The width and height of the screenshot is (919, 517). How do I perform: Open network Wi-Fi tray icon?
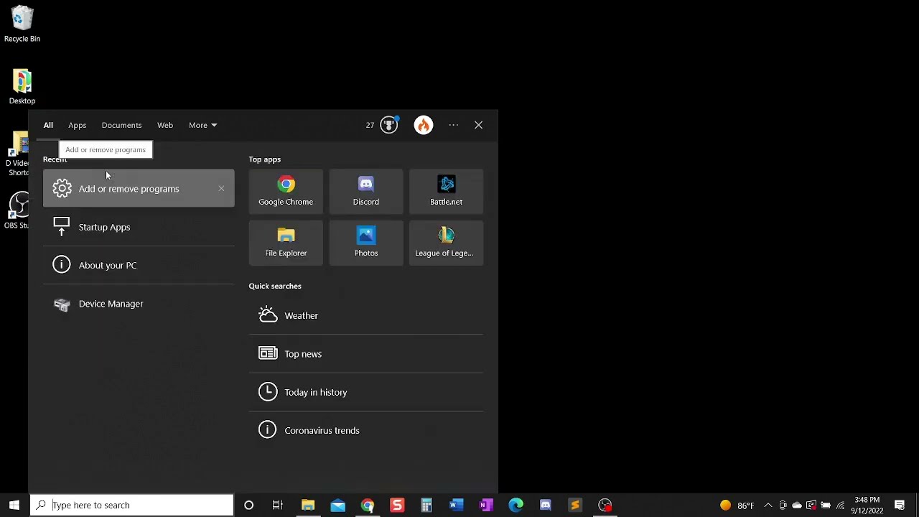(x=840, y=505)
